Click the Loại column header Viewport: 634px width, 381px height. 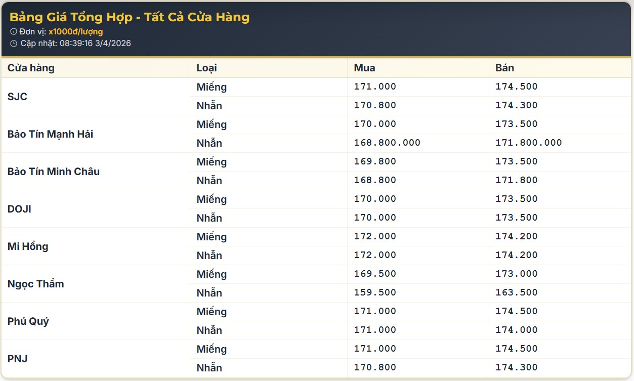coord(206,68)
